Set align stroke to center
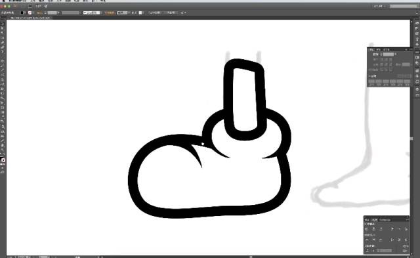420x258 pixels. [x=381, y=70]
